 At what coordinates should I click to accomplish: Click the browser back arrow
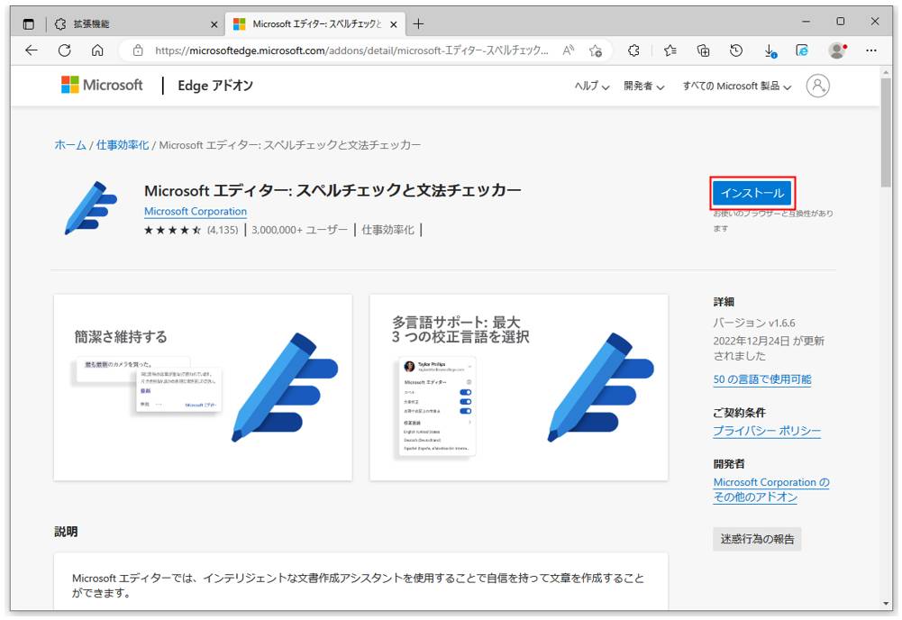(32, 50)
